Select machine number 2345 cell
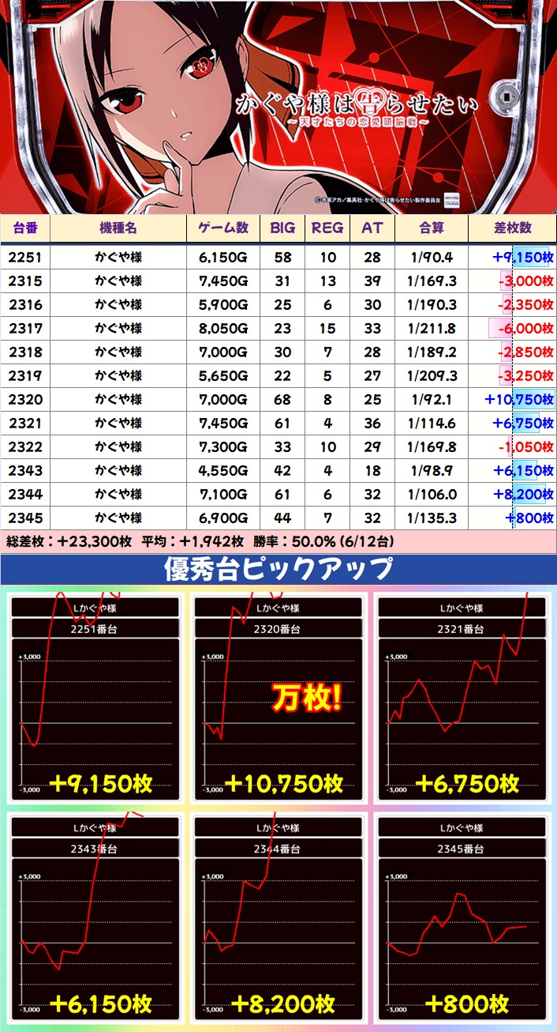Screen dimensions: 557x1032 25,518
